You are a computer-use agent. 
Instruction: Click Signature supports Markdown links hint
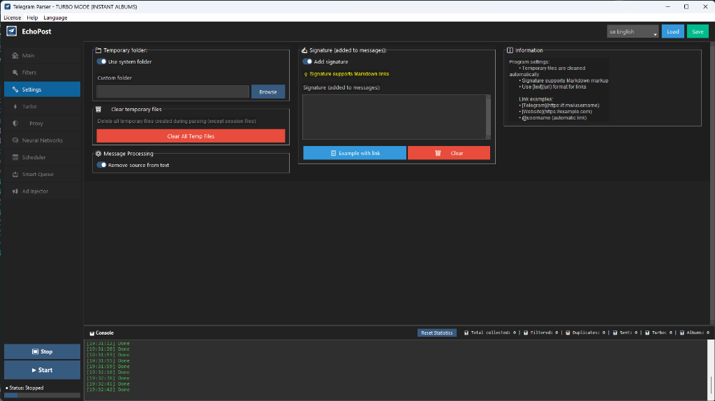349,74
